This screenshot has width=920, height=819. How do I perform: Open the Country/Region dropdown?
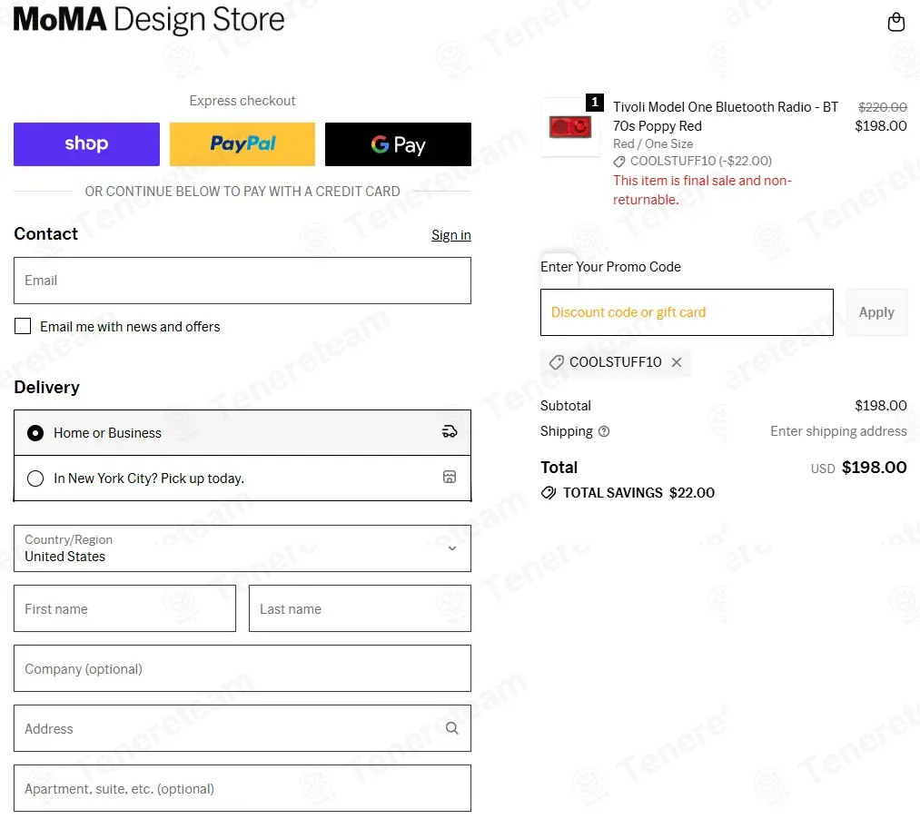242,548
